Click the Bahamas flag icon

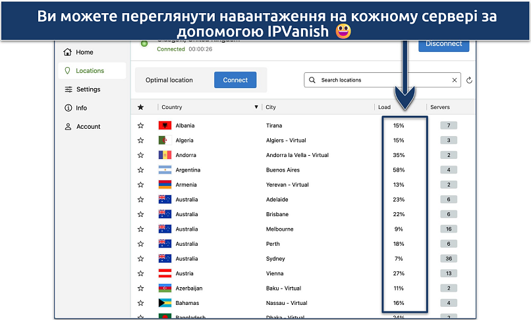click(165, 303)
